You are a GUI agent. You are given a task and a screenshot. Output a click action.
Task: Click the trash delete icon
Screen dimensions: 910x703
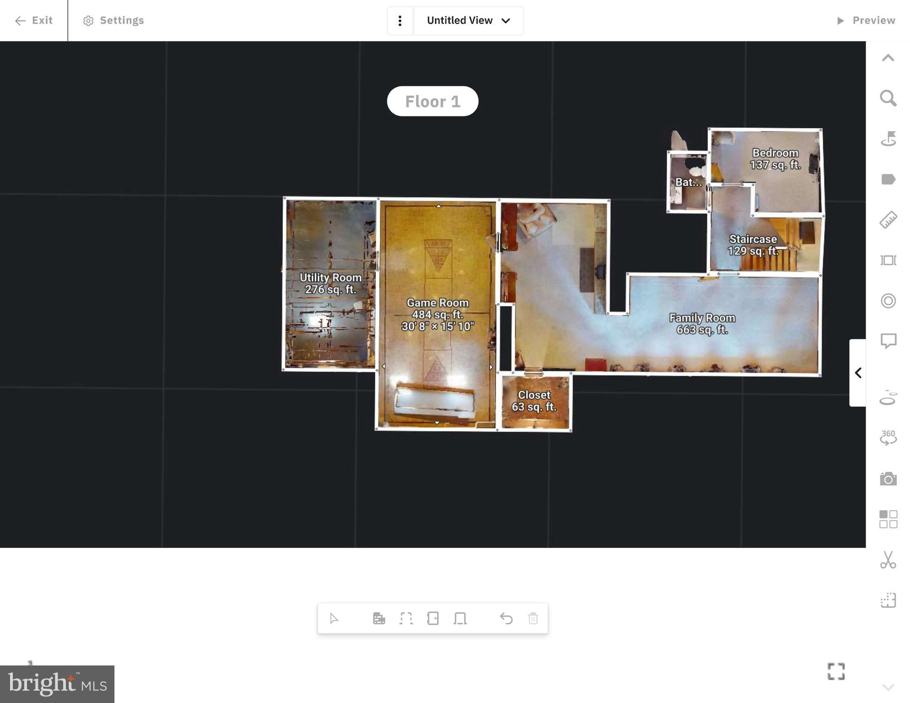coord(533,619)
